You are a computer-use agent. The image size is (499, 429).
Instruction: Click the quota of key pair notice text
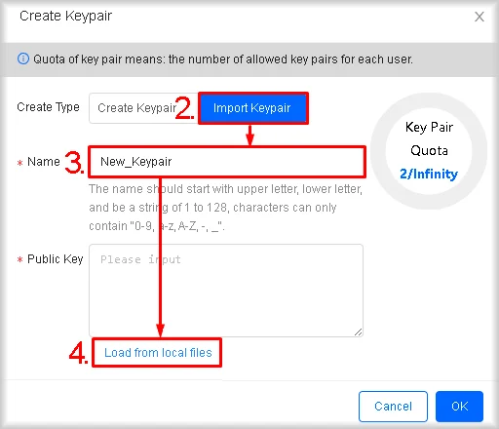pyautogui.click(x=223, y=59)
